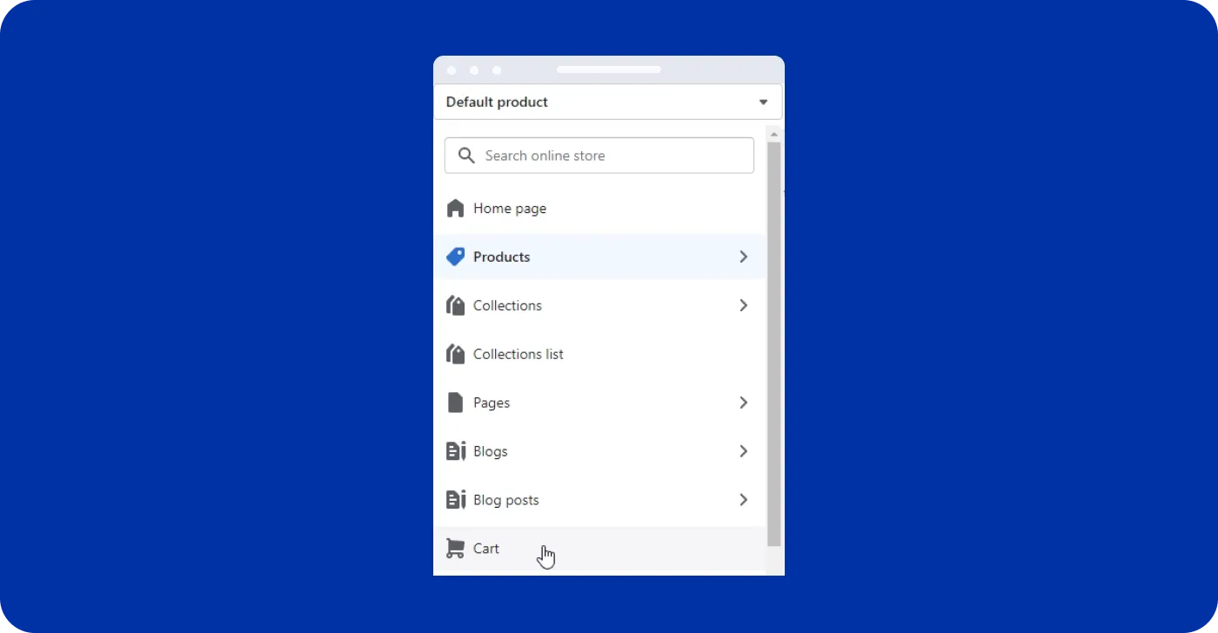Click the Blogs icon
This screenshot has height=633, width=1218.
455,451
